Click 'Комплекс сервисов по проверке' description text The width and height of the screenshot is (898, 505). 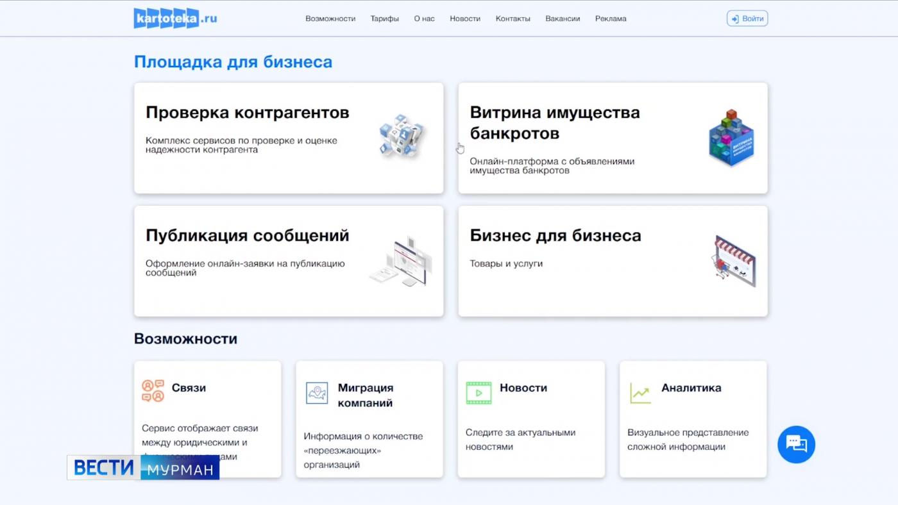(241, 145)
